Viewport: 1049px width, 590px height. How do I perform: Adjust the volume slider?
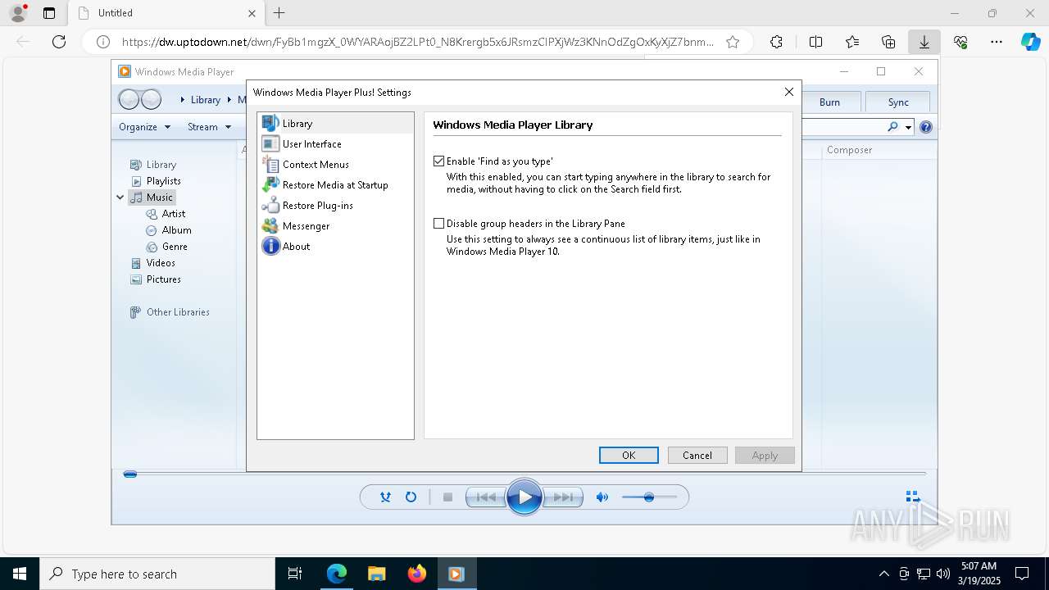649,497
